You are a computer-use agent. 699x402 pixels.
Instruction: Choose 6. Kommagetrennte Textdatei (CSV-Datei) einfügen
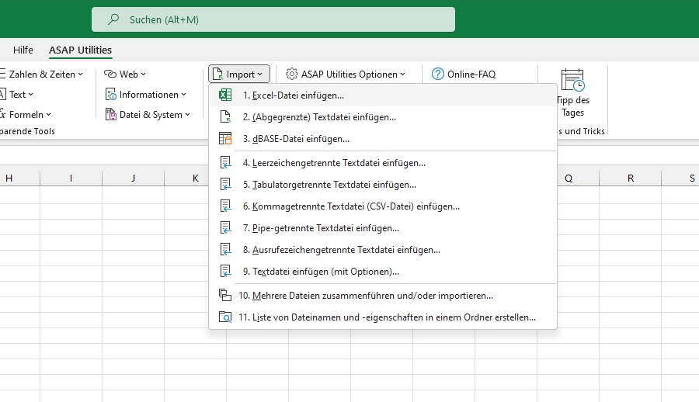pyautogui.click(x=383, y=206)
